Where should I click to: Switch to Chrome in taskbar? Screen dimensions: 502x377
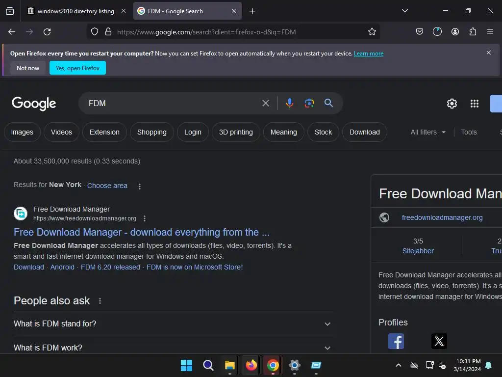[x=273, y=365]
